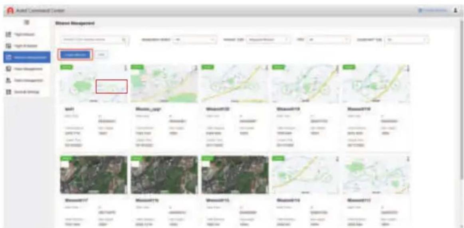Open more options on the bottom row's fourth card

tap(337, 159)
